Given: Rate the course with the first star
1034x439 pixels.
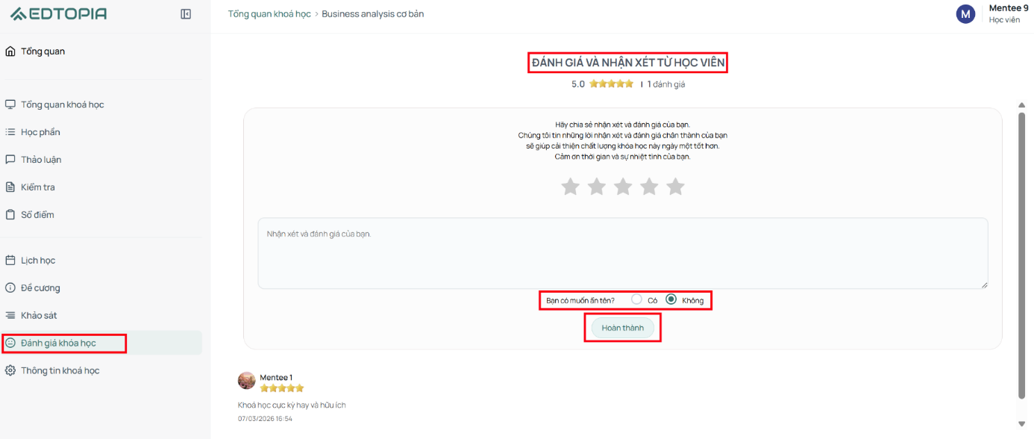Looking at the screenshot, I should coord(570,187).
